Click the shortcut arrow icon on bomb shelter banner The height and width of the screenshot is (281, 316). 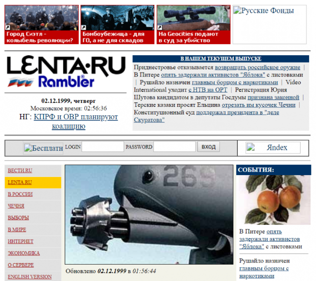pos(84,27)
